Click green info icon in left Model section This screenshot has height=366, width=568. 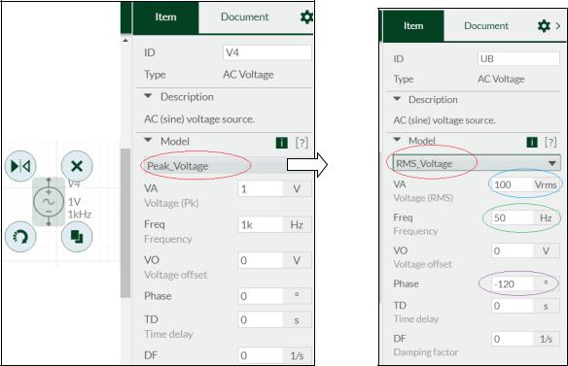282,143
